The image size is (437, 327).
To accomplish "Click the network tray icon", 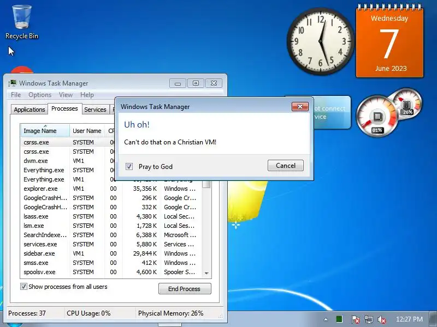I will [368, 319].
